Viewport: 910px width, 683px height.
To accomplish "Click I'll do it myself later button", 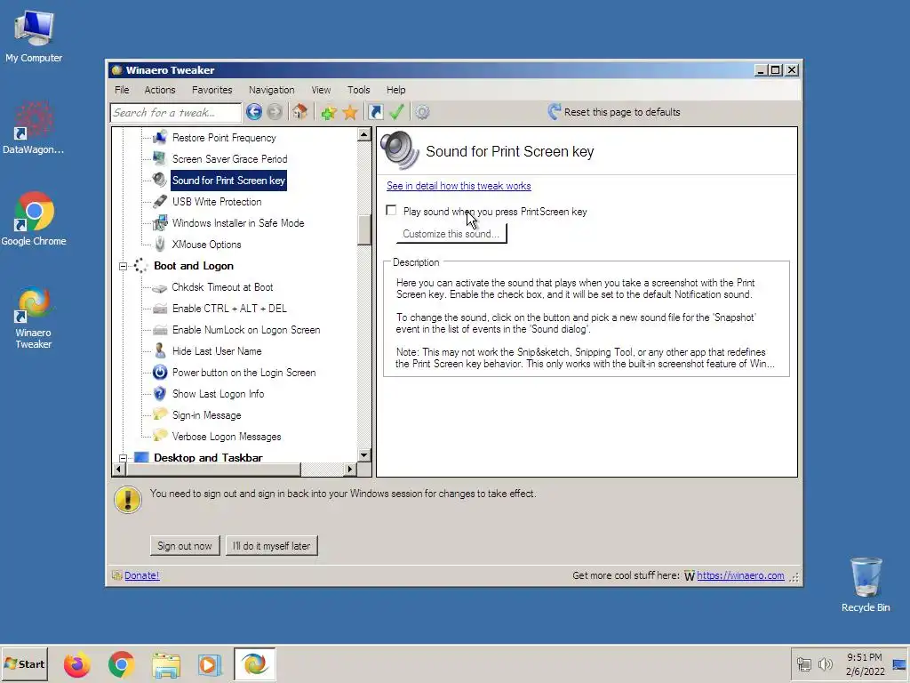I will [x=272, y=546].
